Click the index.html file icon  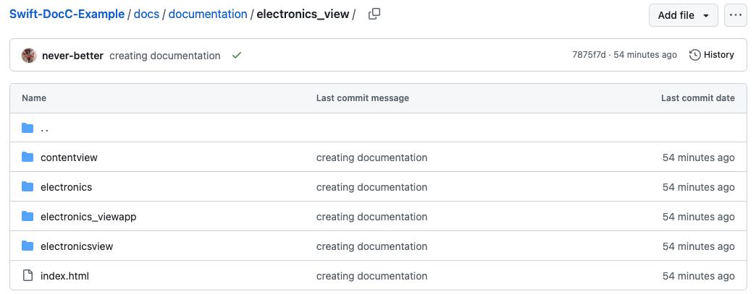[28, 276]
